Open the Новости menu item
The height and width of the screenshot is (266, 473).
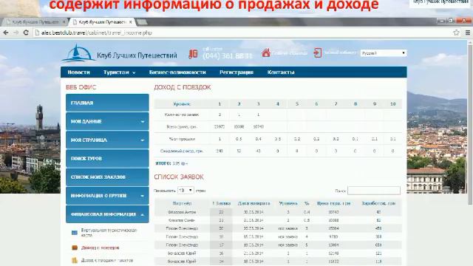point(79,72)
